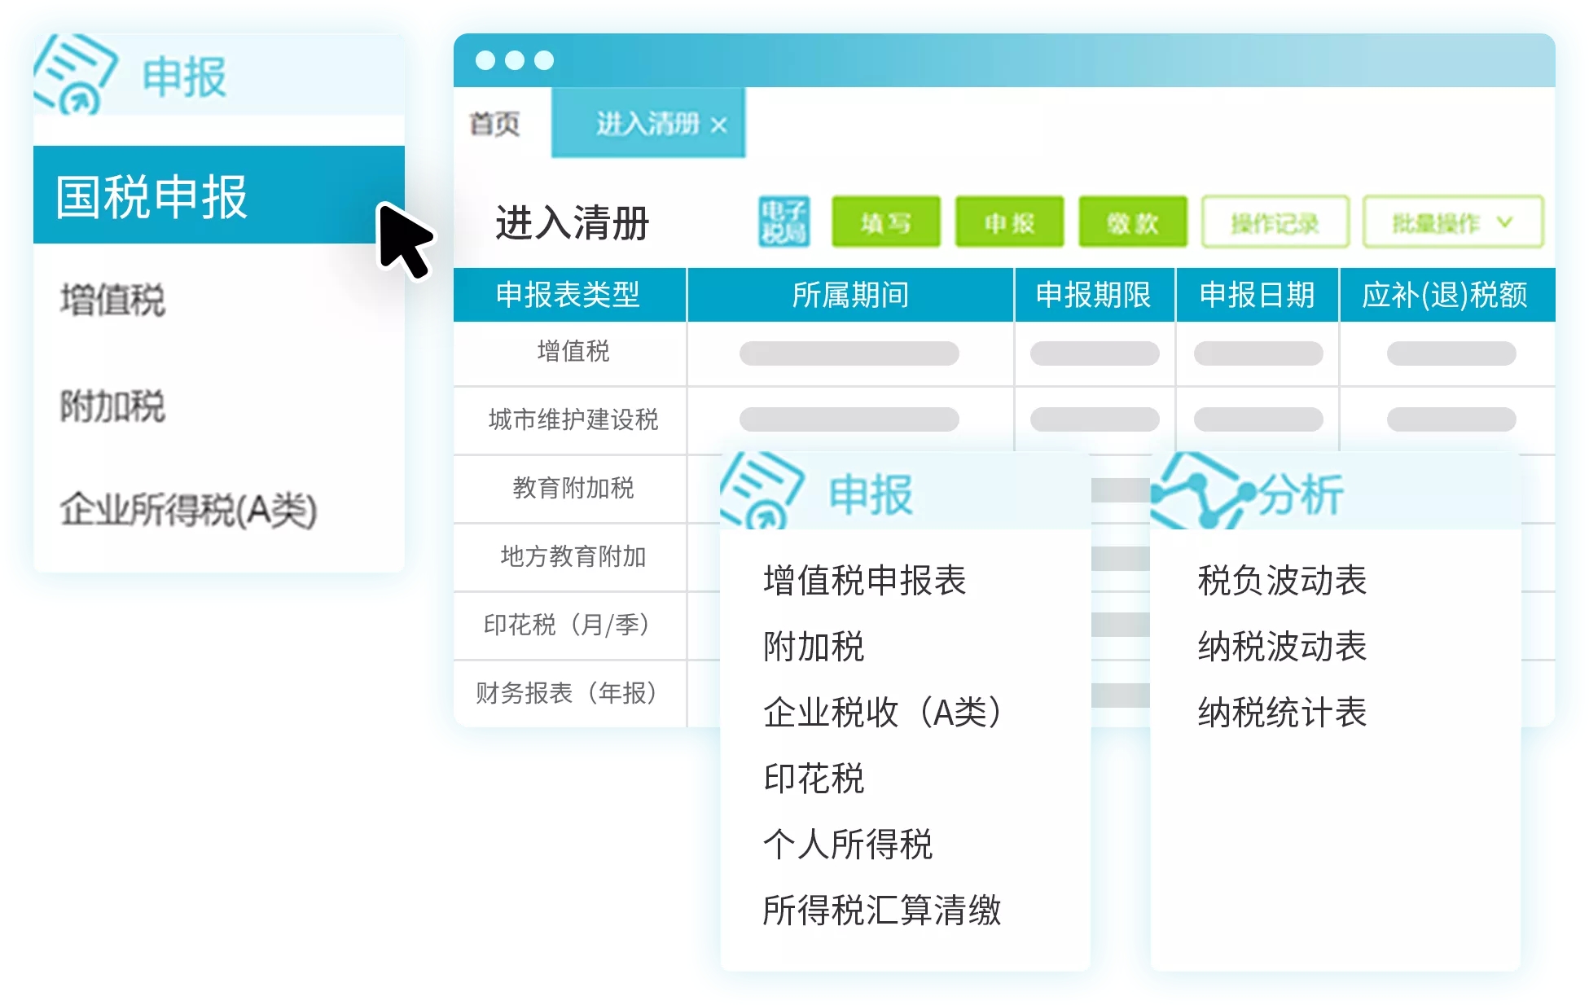The image size is (1589, 1005).
Task: Open 附加税 in the 申报 popup card
Action: [814, 647]
